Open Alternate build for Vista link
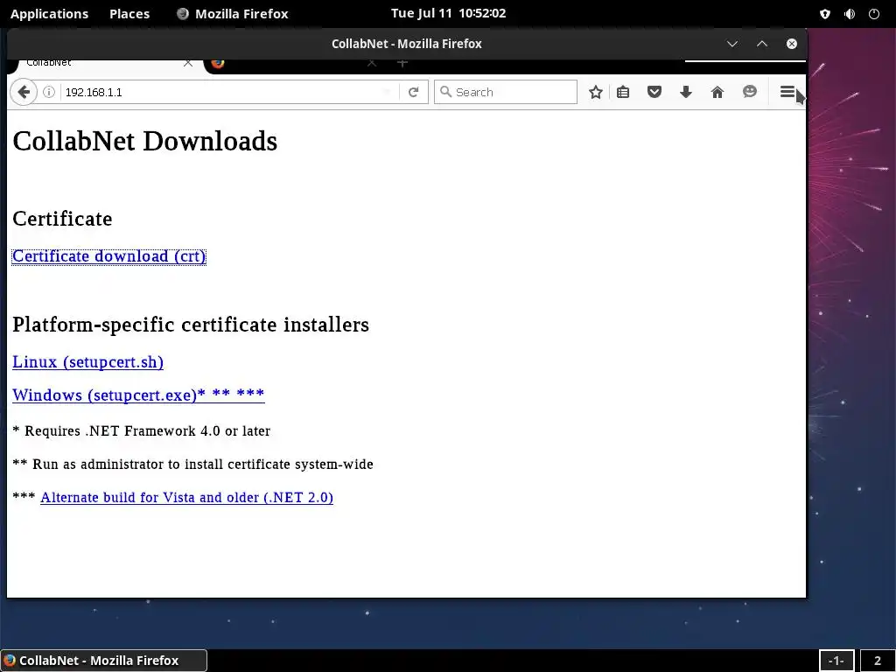Screen dimensions: 896x672 pyautogui.click(x=187, y=497)
